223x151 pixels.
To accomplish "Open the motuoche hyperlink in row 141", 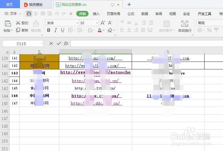I will click(95, 72).
